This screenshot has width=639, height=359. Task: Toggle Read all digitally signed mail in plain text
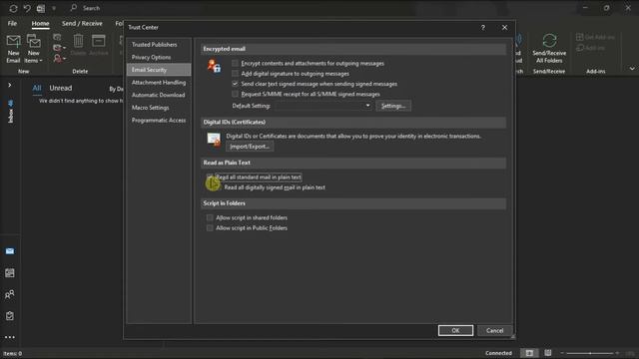pos(219,187)
